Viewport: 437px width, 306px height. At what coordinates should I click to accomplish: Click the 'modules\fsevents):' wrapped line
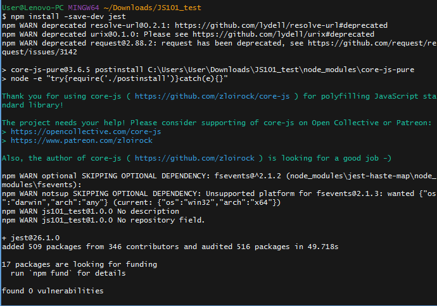pyautogui.click(x=42, y=185)
